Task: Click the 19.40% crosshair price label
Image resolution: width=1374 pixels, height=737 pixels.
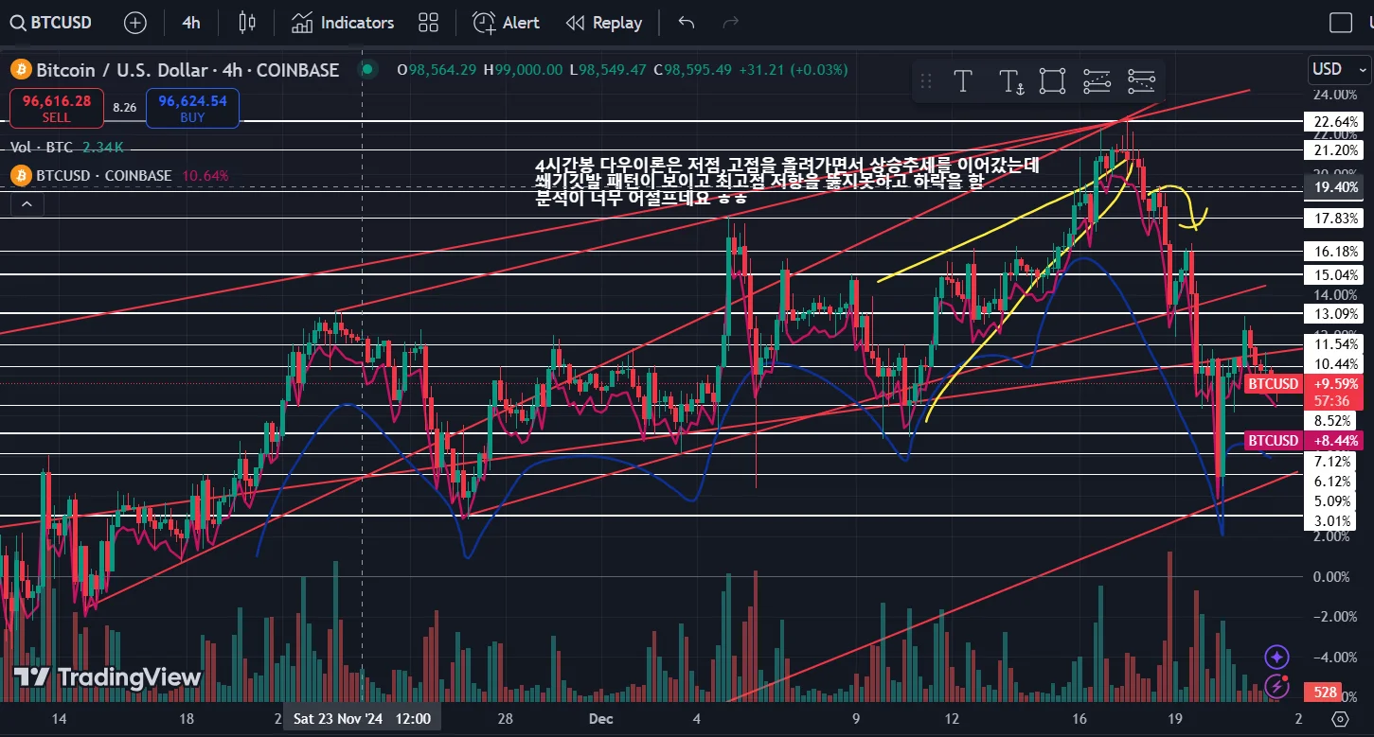Action: point(1336,187)
